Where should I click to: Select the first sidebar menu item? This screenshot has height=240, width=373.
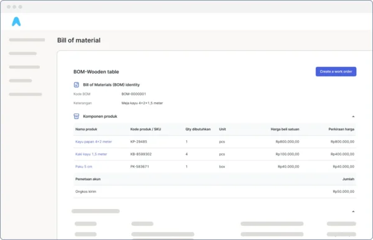click(27, 40)
